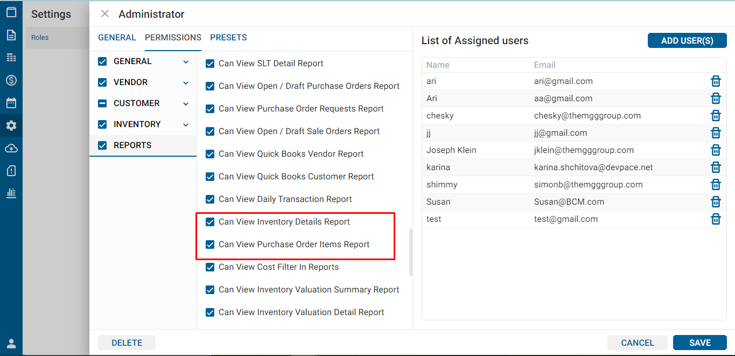This screenshot has height=356, width=735.
Task: Click the cloud download icon in sidebar
Action: click(x=11, y=148)
